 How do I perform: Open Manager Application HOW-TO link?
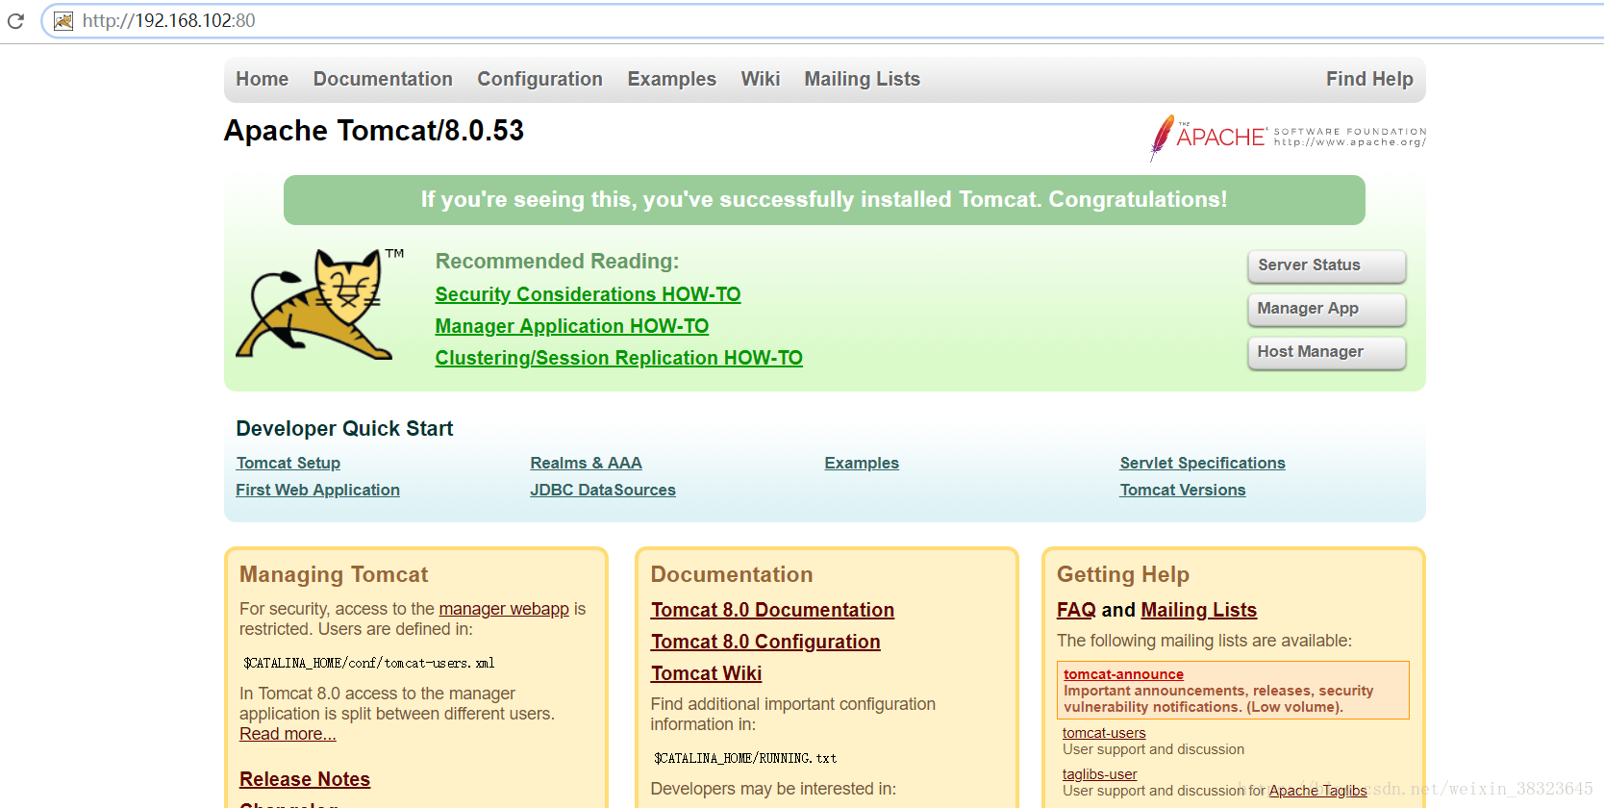(x=572, y=326)
